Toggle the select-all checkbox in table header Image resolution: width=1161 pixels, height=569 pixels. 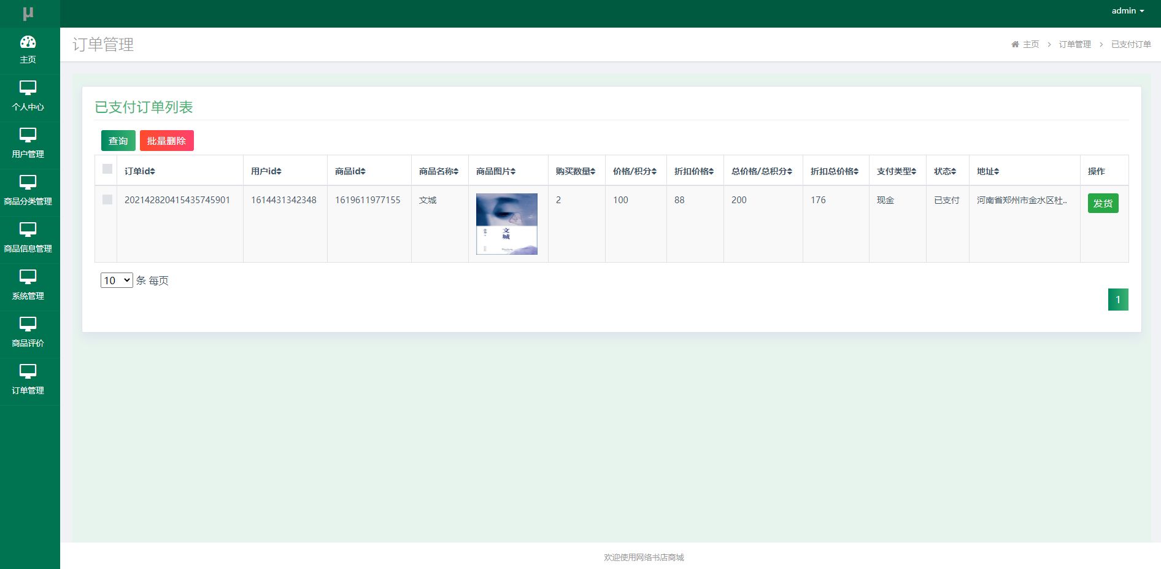107,169
